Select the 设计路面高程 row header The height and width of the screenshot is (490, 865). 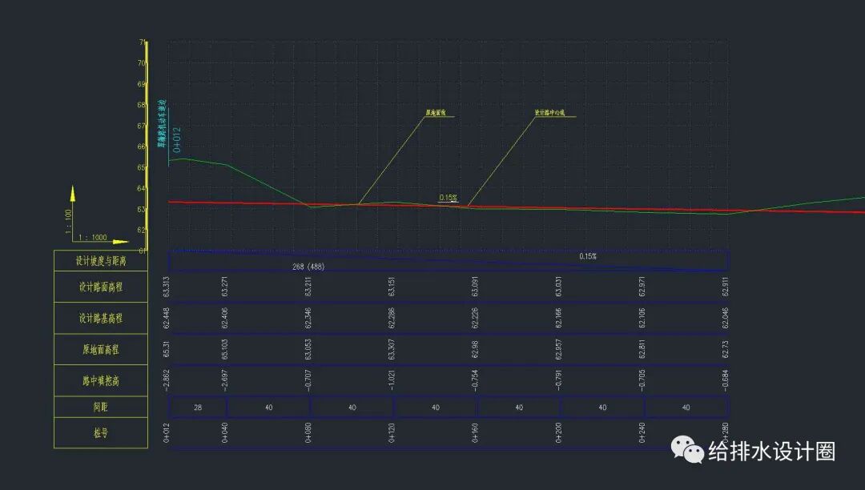click(x=101, y=287)
